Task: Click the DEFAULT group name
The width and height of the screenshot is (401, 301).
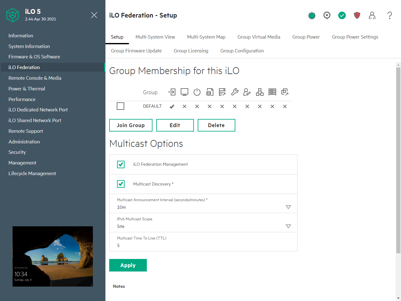Action: click(x=152, y=106)
